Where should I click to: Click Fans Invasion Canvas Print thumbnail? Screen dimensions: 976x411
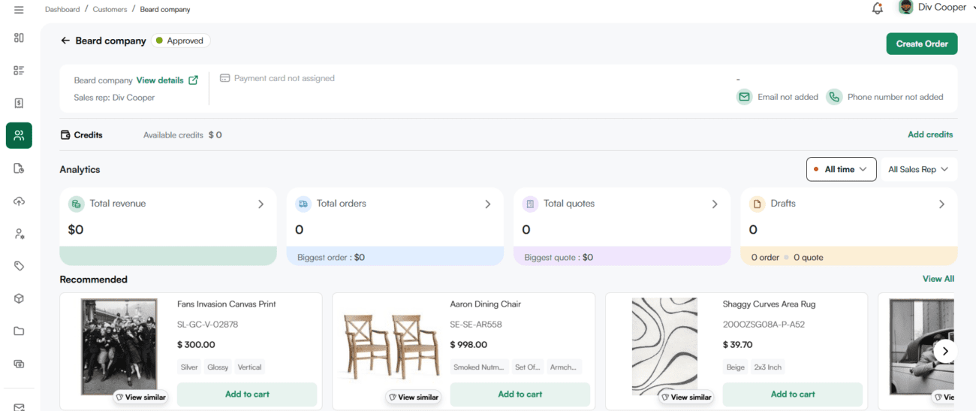[119, 346]
